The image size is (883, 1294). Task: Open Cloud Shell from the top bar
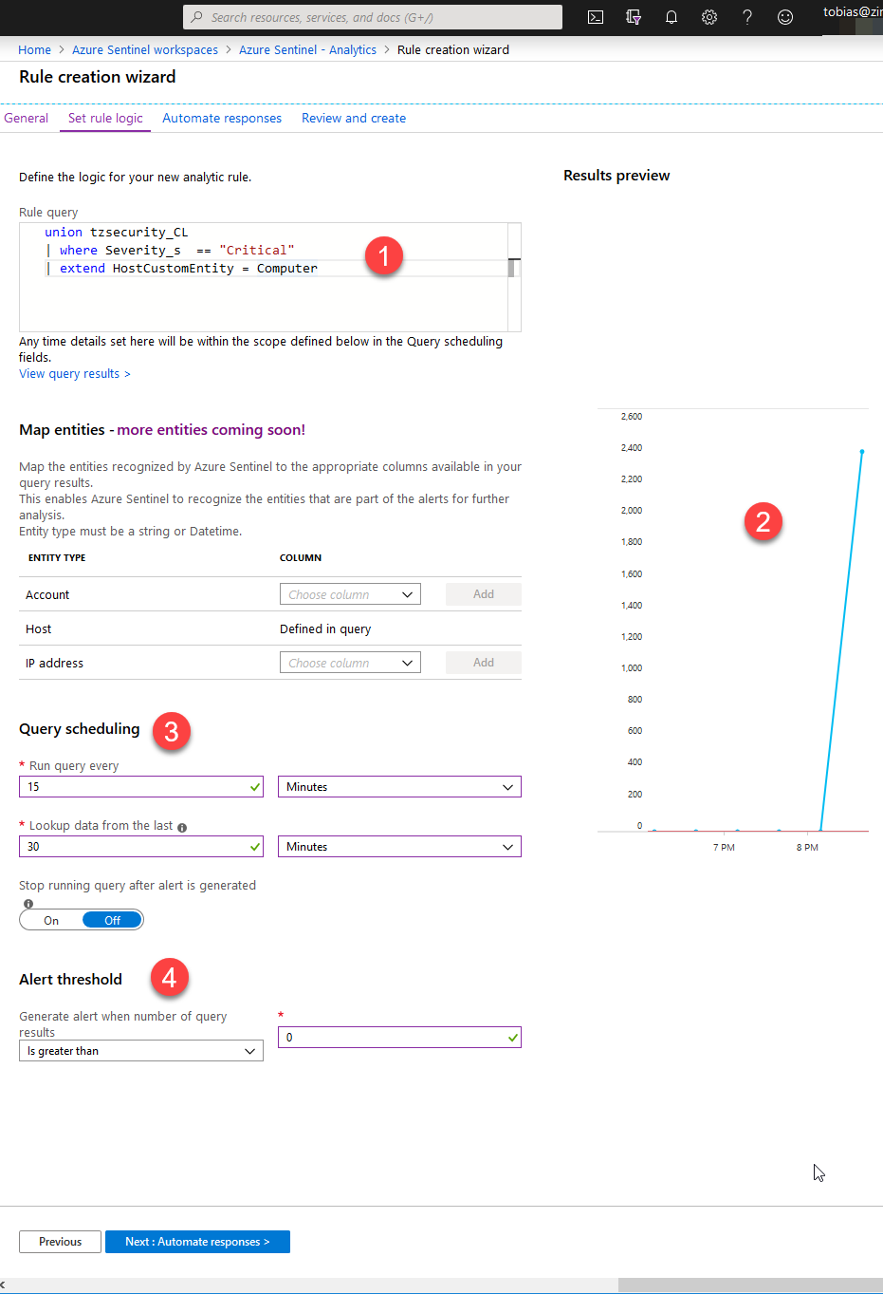pos(596,17)
